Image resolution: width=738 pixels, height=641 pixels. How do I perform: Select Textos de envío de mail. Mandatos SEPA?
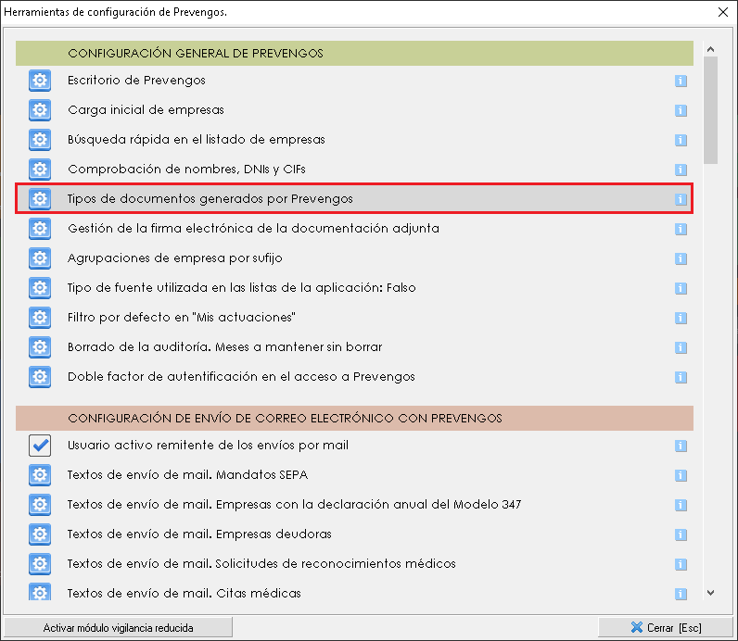pos(187,475)
